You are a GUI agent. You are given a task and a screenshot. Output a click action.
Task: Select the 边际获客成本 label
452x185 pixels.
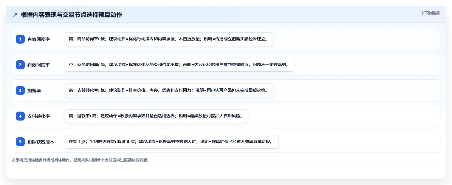coord(41,142)
